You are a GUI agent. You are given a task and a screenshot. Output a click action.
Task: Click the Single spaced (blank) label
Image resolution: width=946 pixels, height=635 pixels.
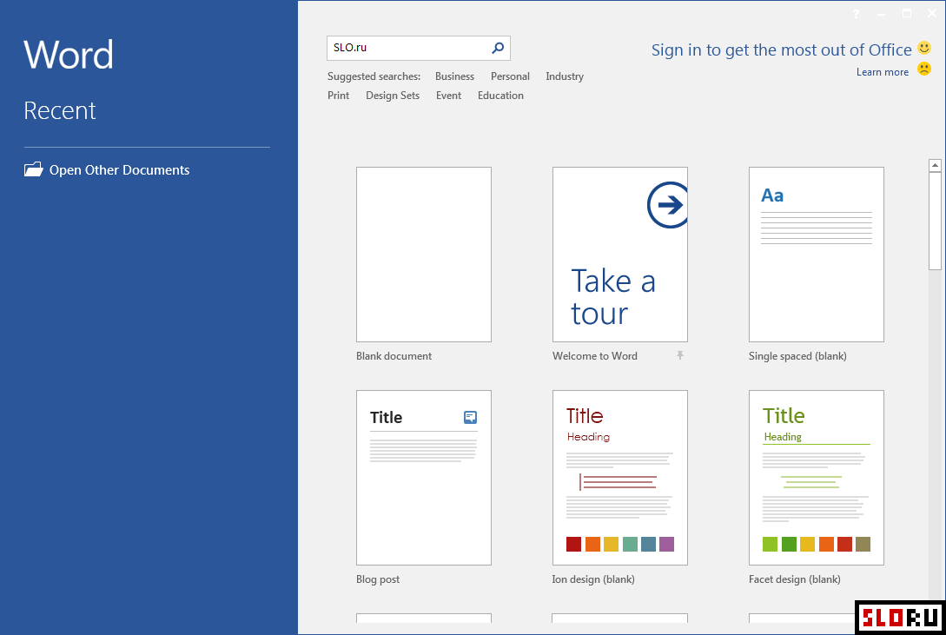[x=797, y=356]
